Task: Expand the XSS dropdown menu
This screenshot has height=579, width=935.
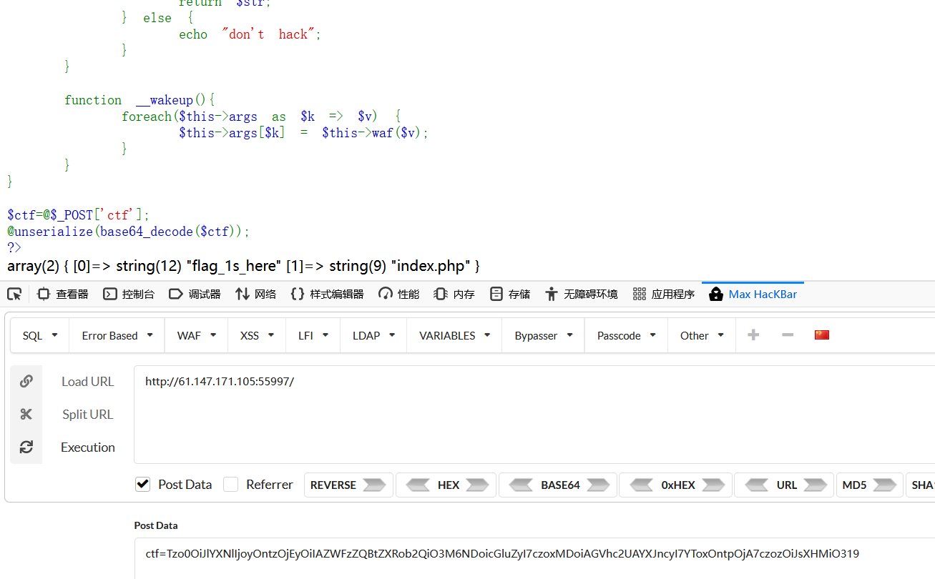Action: click(x=258, y=335)
